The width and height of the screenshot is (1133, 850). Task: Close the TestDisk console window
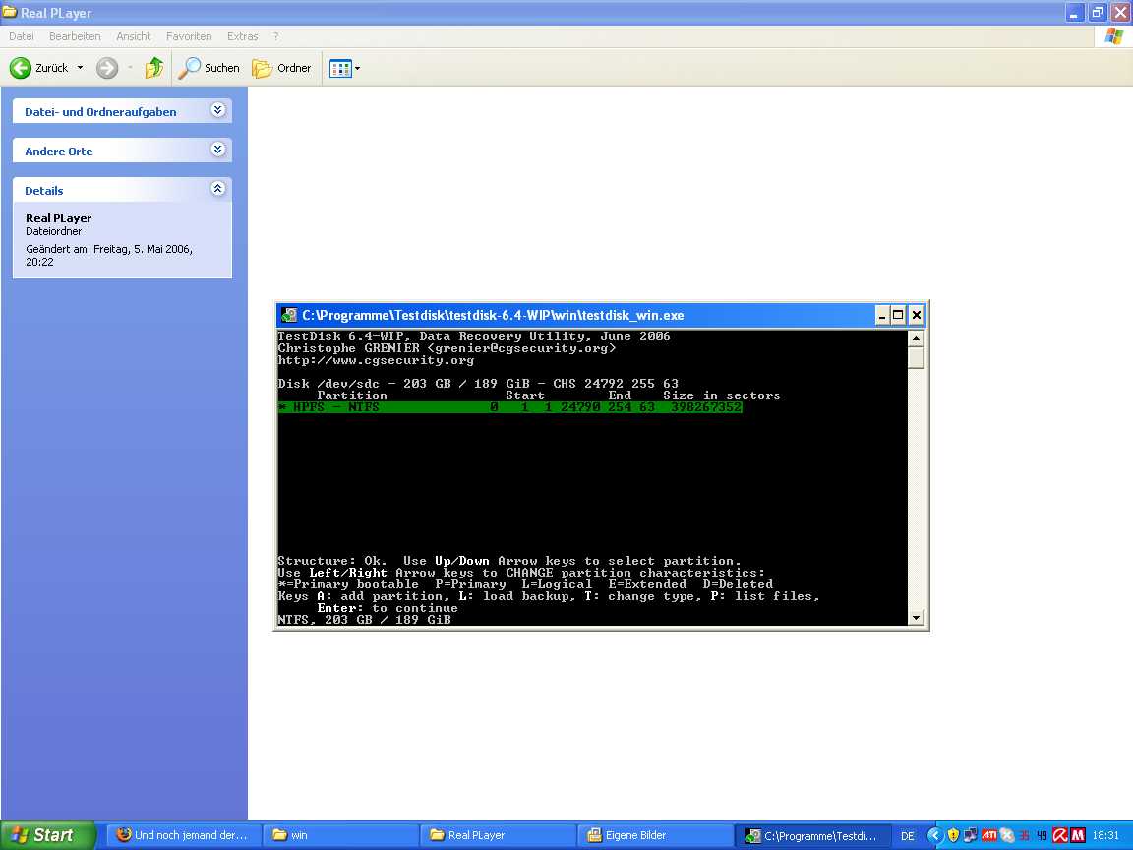[917, 315]
